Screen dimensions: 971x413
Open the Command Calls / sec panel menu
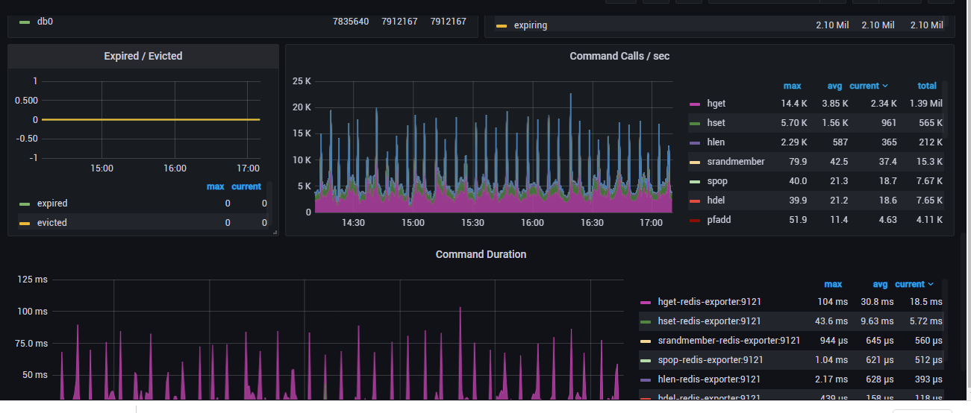pos(619,56)
